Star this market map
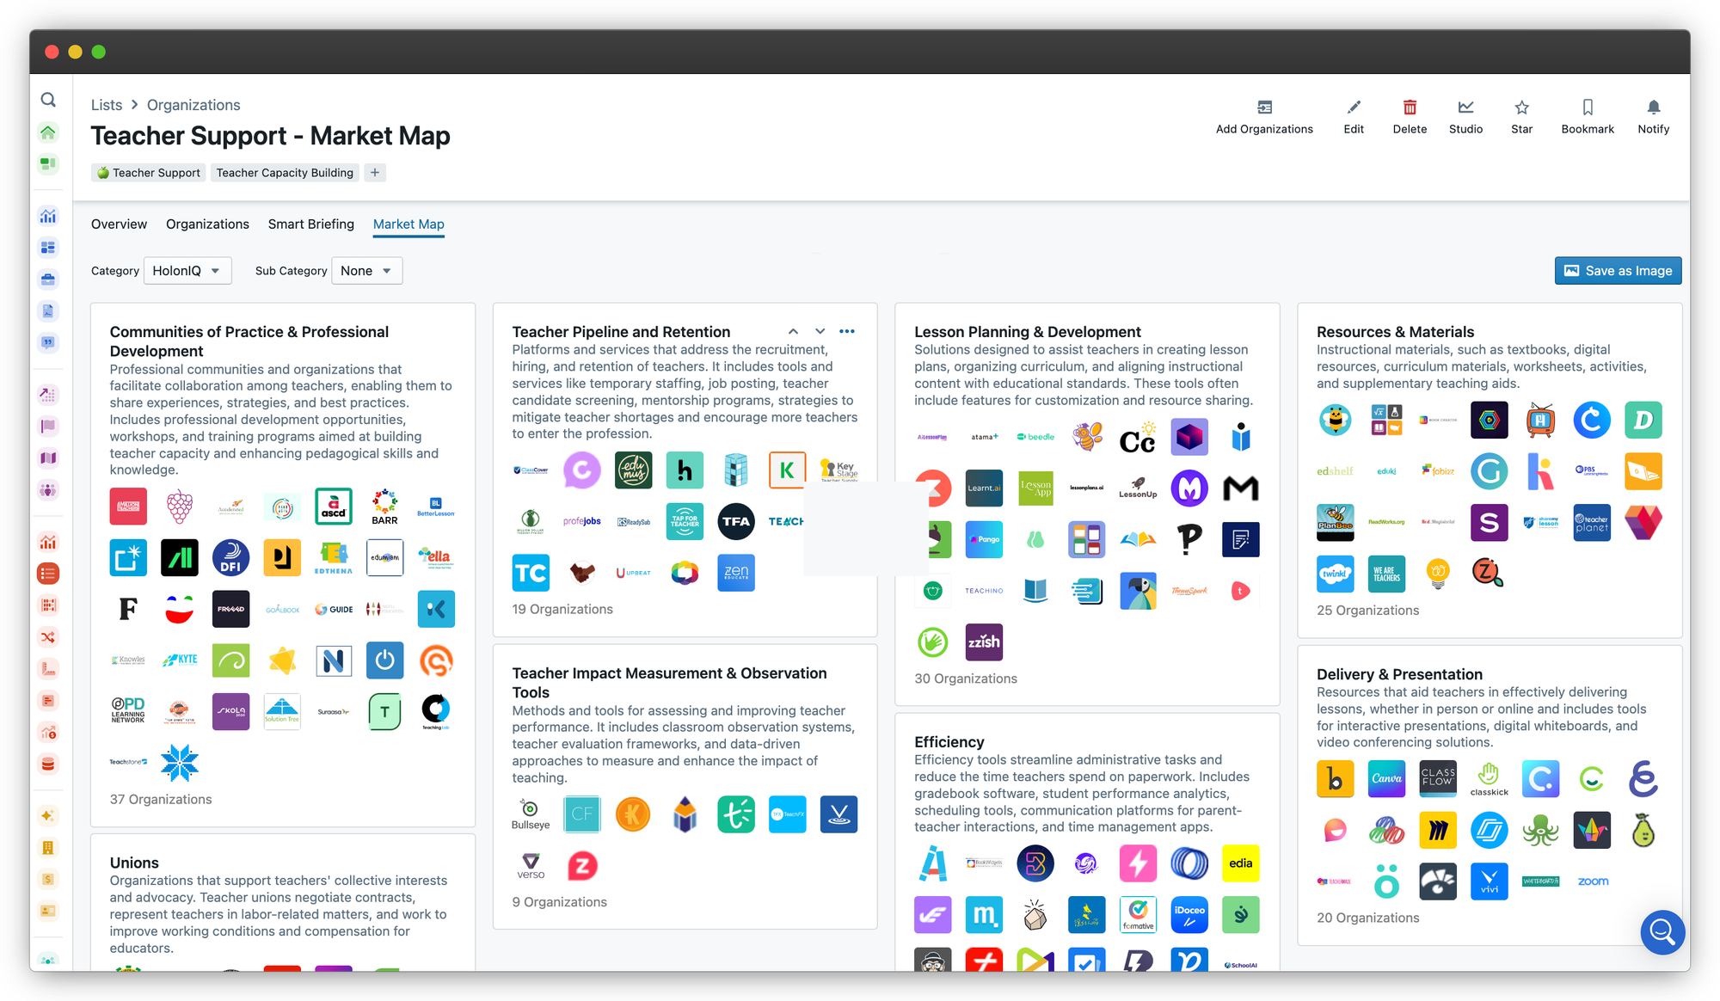The height and width of the screenshot is (1001, 1720). [1521, 107]
